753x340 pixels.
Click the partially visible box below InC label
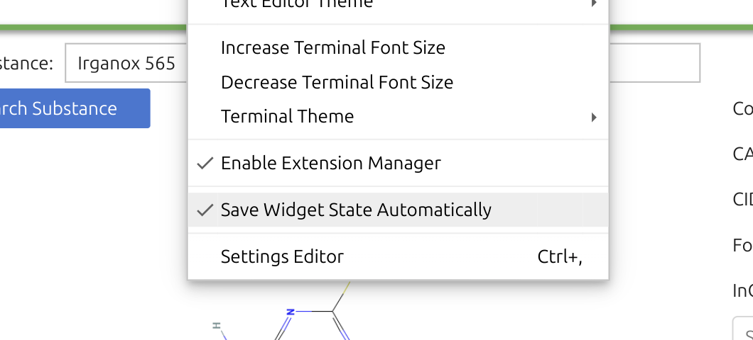(742, 328)
